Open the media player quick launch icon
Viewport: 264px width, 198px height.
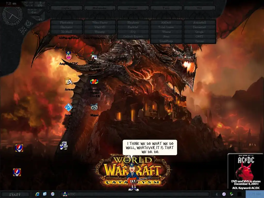(53, 194)
